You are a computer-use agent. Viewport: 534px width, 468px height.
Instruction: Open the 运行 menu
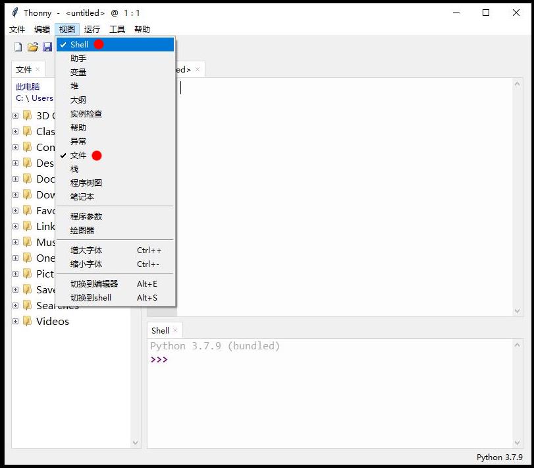click(92, 29)
